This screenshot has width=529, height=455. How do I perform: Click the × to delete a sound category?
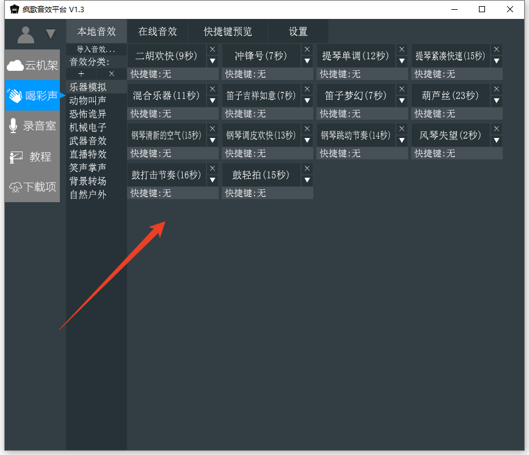[x=111, y=73]
